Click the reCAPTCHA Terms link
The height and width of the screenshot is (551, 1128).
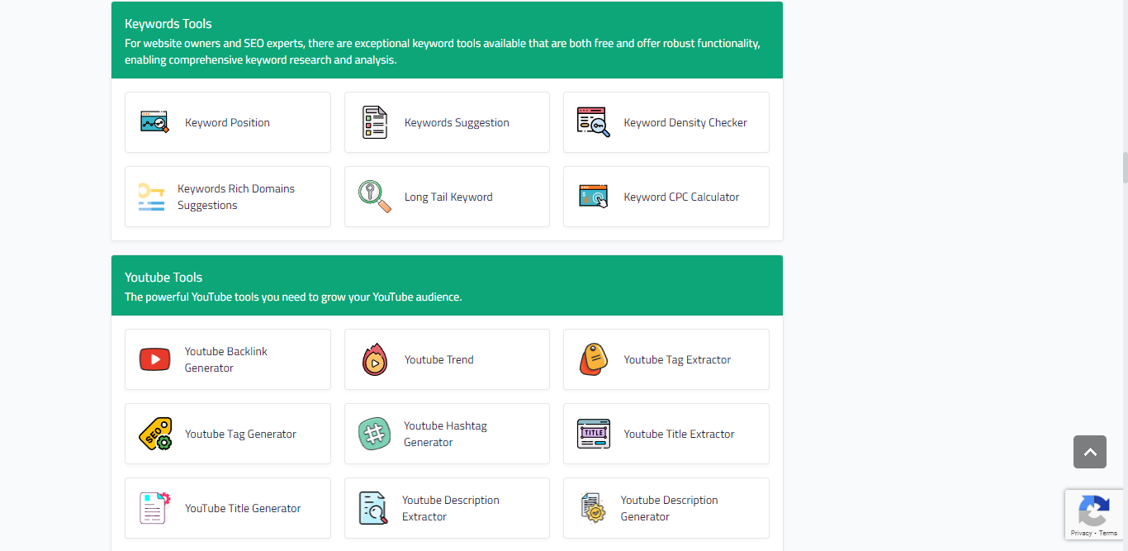1108,533
